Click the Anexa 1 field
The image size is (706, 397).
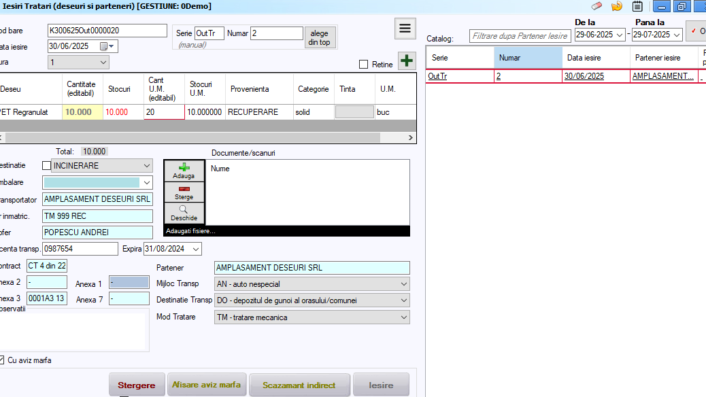click(129, 282)
